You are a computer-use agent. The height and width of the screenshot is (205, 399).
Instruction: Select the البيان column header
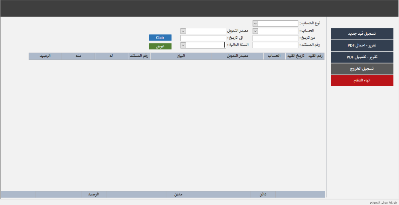pyautogui.click(x=181, y=56)
